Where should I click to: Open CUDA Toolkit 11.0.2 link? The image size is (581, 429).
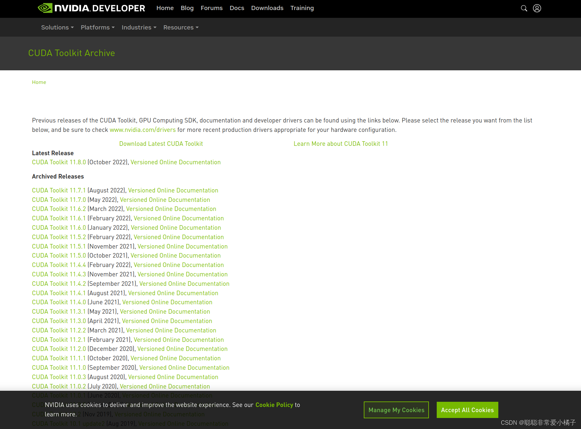(59, 386)
